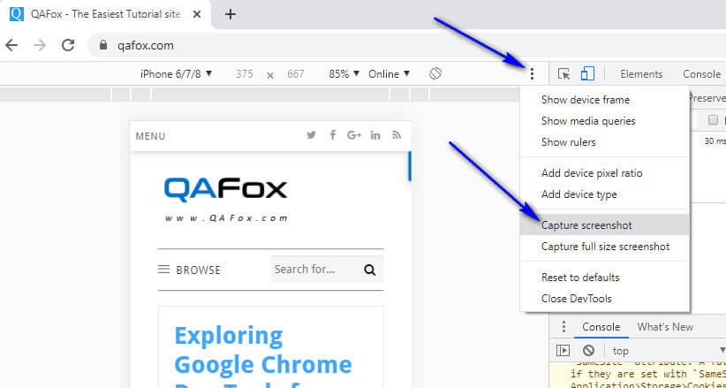Choose Capture screenshot
The height and width of the screenshot is (388, 726).
pyautogui.click(x=605, y=225)
